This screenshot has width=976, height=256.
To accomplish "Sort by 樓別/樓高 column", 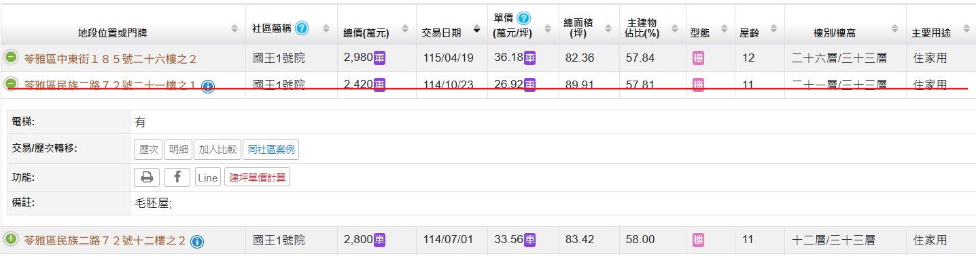I will (x=895, y=29).
